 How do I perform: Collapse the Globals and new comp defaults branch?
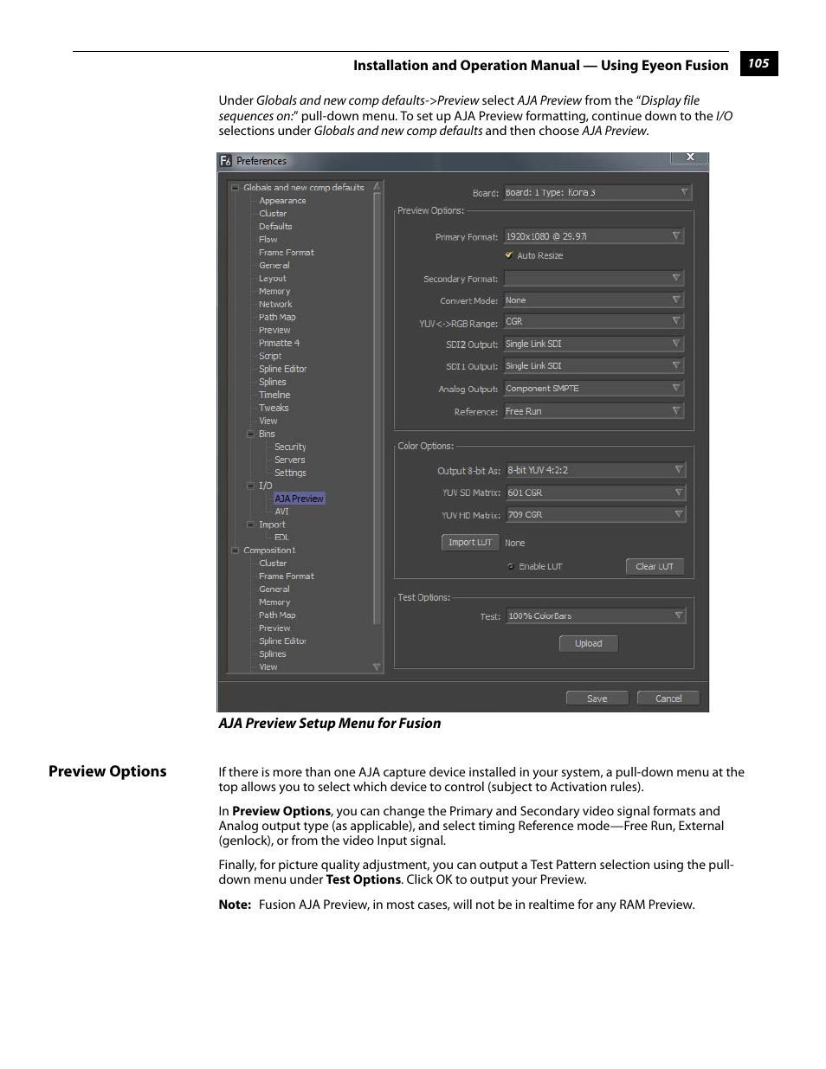(x=235, y=187)
